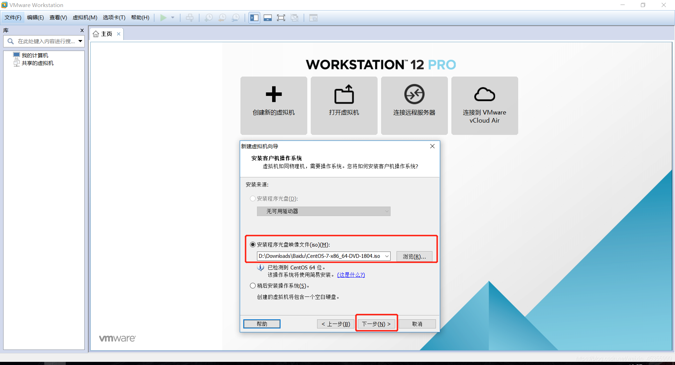Image resolution: width=675 pixels, height=365 pixels.
Task: Click the 帮助 button in the wizard
Action: click(262, 324)
